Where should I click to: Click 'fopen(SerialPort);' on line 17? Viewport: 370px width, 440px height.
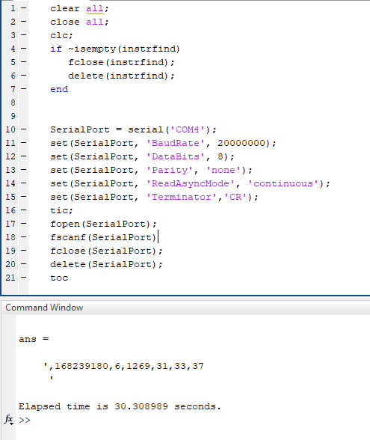click(103, 224)
